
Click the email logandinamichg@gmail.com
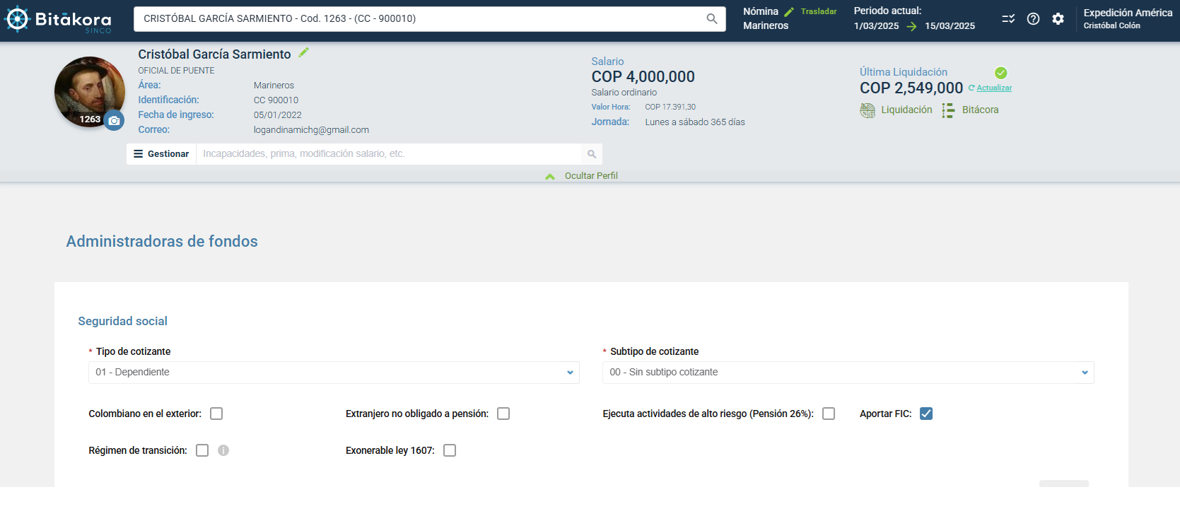[311, 130]
